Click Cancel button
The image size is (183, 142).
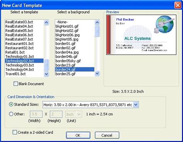tap(107, 135)
